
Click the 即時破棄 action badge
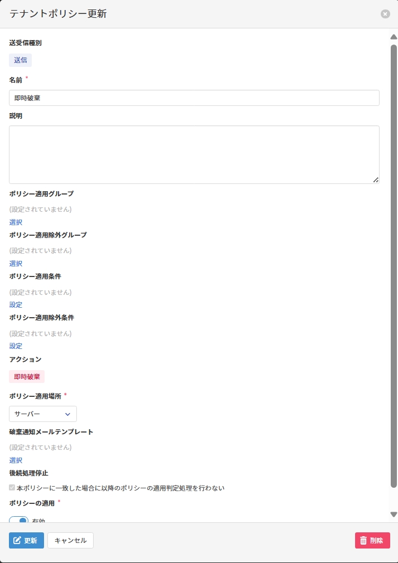pos(27,377)
